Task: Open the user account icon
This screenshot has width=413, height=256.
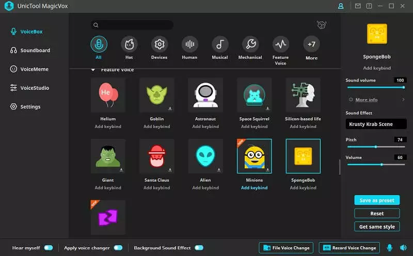Action: [341, 6]
